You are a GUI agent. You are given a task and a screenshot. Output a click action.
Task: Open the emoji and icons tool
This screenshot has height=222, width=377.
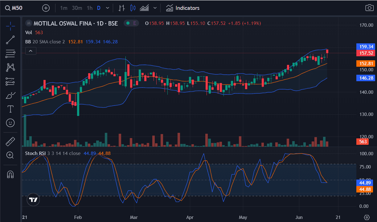coord(10,123)
